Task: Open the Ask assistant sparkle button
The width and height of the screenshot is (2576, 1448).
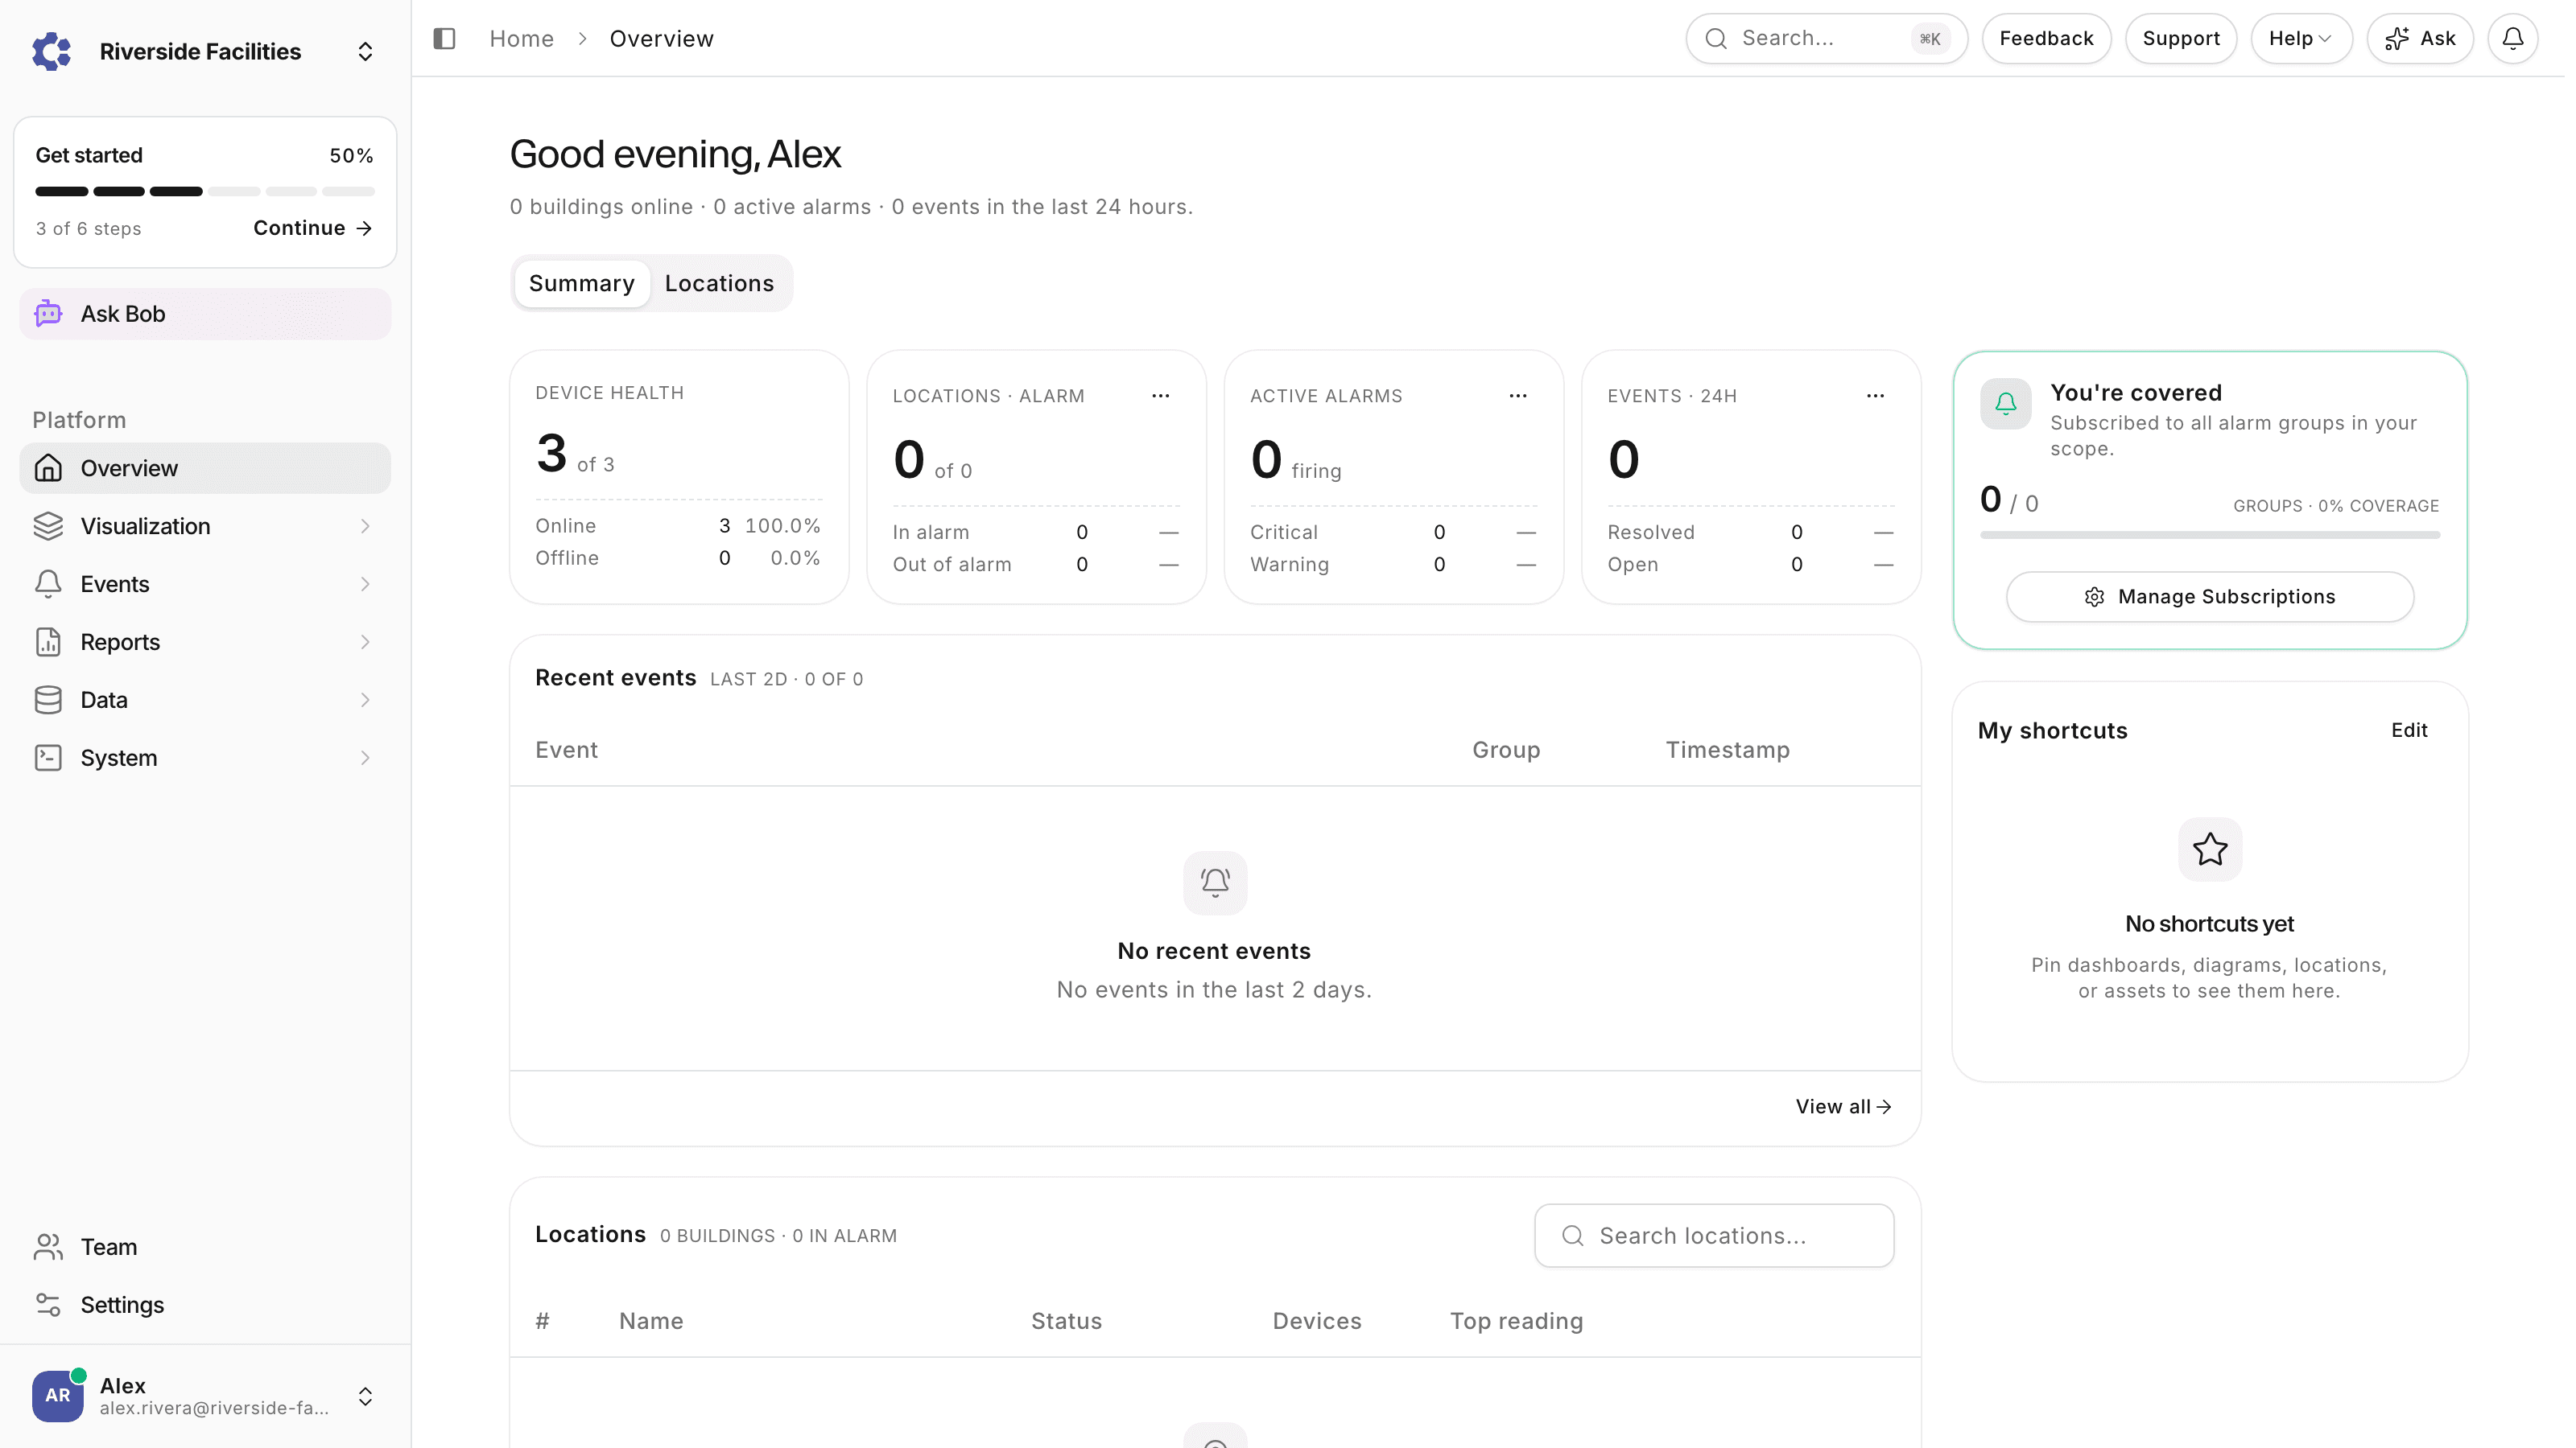Action: click(x=2420, y=38)
